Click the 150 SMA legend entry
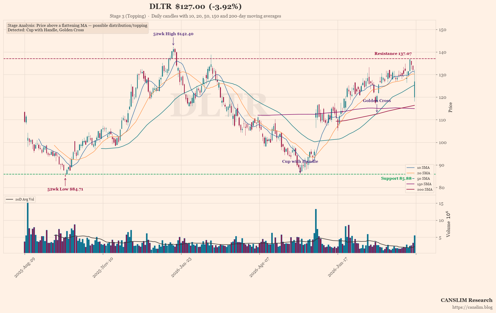The width and height of the screenshot is (496, 313). point(420,184)
